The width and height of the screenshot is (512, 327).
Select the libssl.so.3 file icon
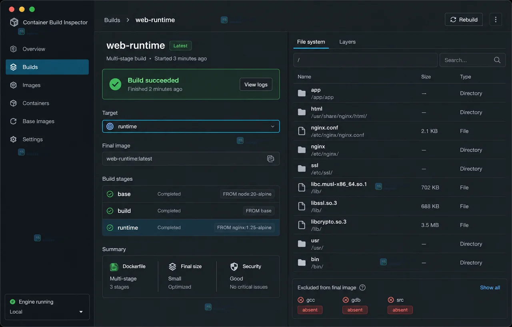point(302,206)
